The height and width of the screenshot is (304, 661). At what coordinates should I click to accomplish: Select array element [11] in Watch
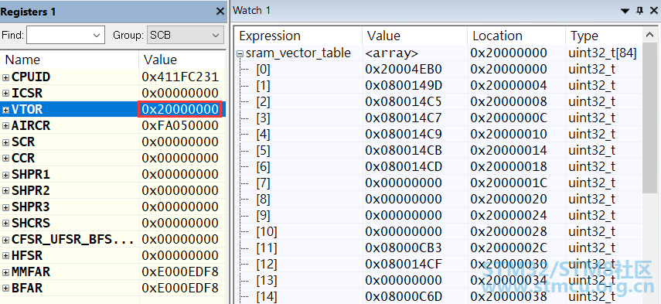click(267, 248)
